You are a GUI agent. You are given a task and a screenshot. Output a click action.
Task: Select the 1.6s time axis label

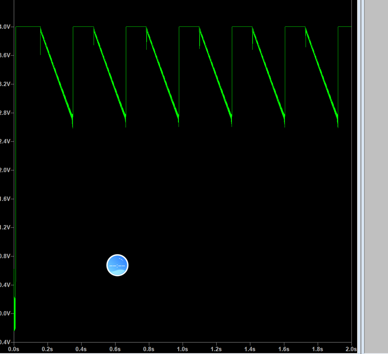[x=284, y=349]
